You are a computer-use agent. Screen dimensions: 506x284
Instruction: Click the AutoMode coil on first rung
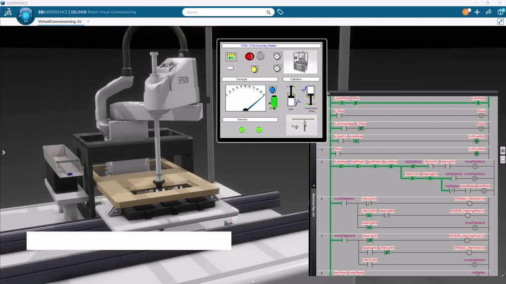coord(478,103)
